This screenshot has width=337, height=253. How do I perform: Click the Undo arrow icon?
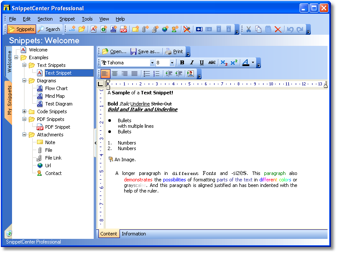[x=290, y=29]
